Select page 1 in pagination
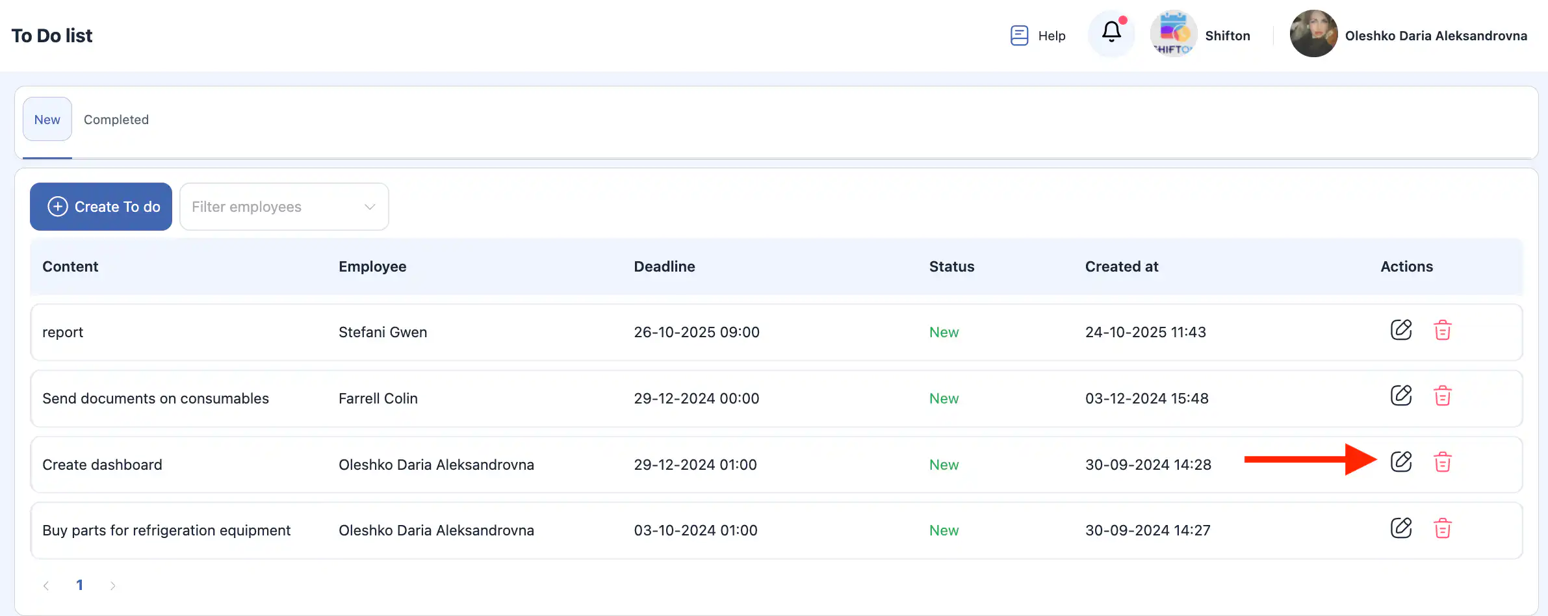1548x616 pixels. click(79, 585)
